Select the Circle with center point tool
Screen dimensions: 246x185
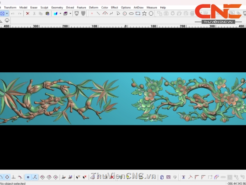point(125,14)
